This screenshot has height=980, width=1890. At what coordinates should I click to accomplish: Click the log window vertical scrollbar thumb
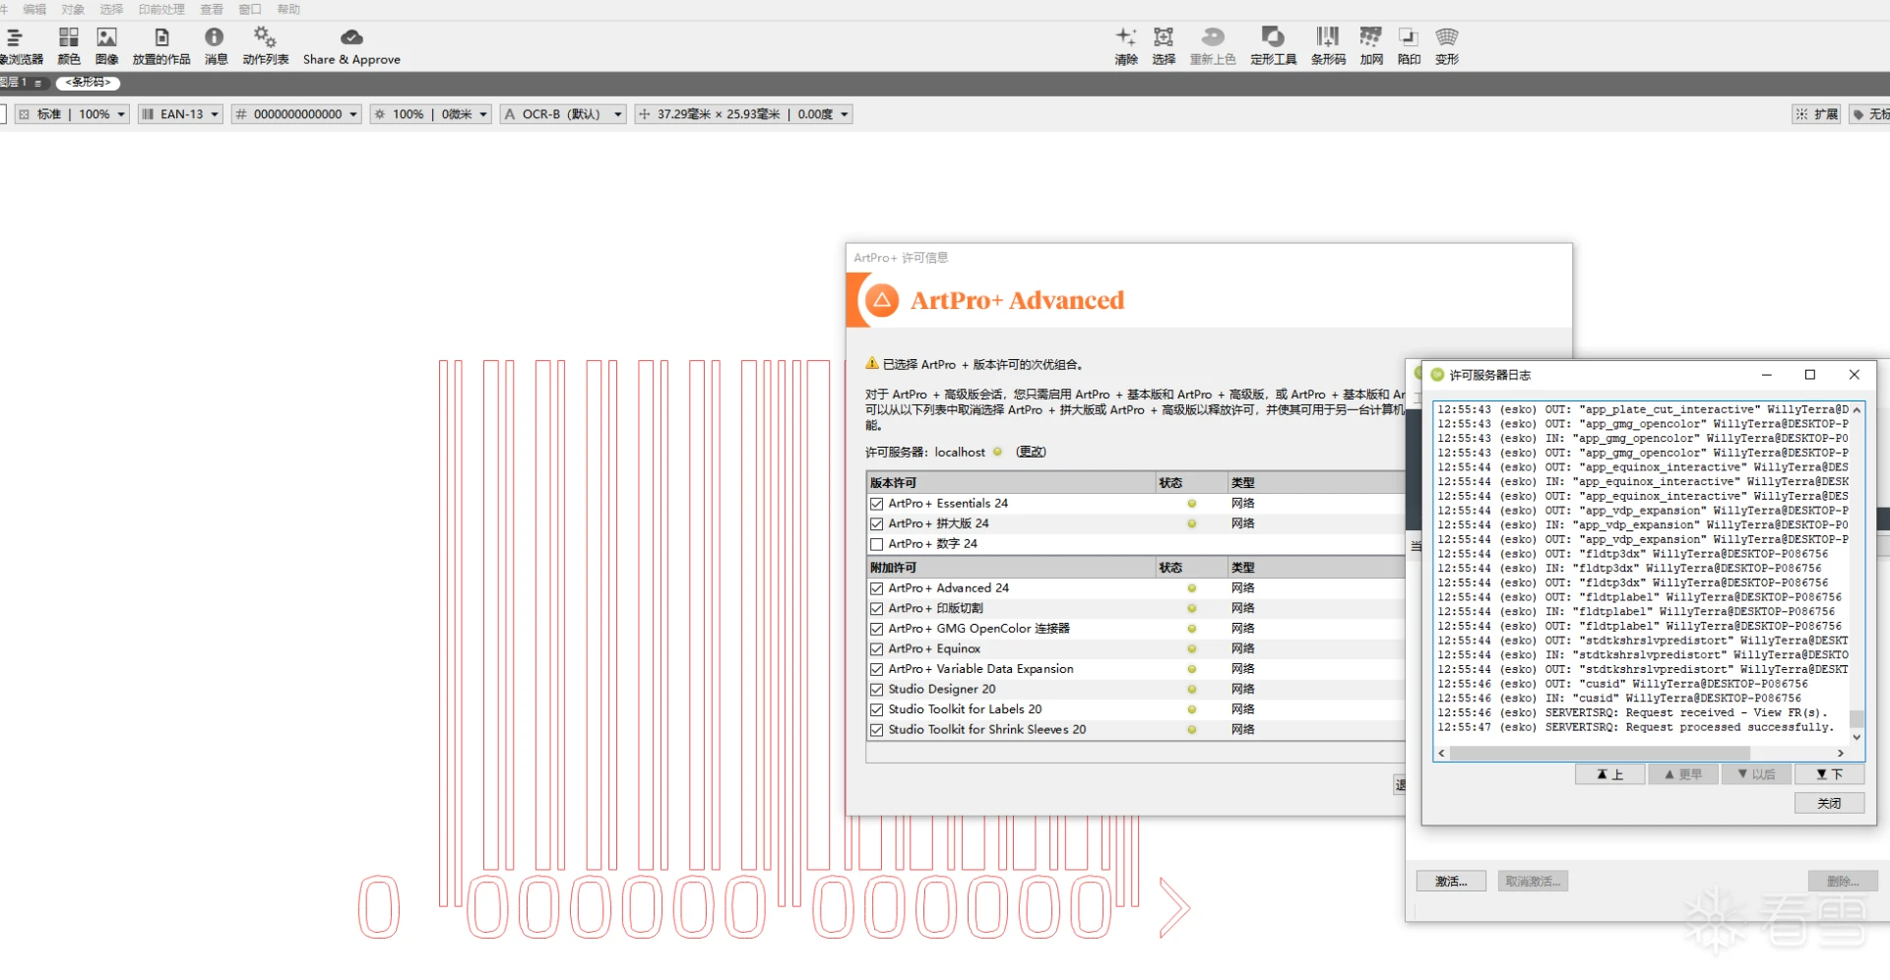1857,718
